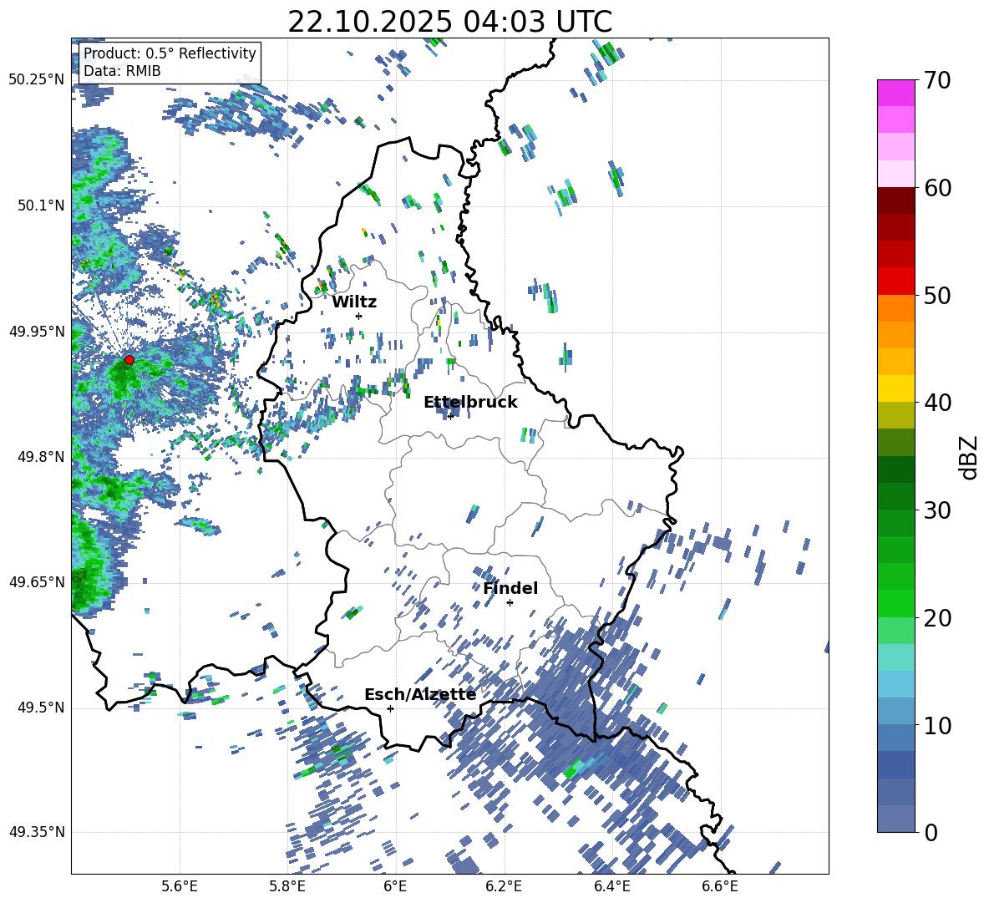
Task: Click the red 50 dBZ colorbar segment
Action: pos(895,282)
